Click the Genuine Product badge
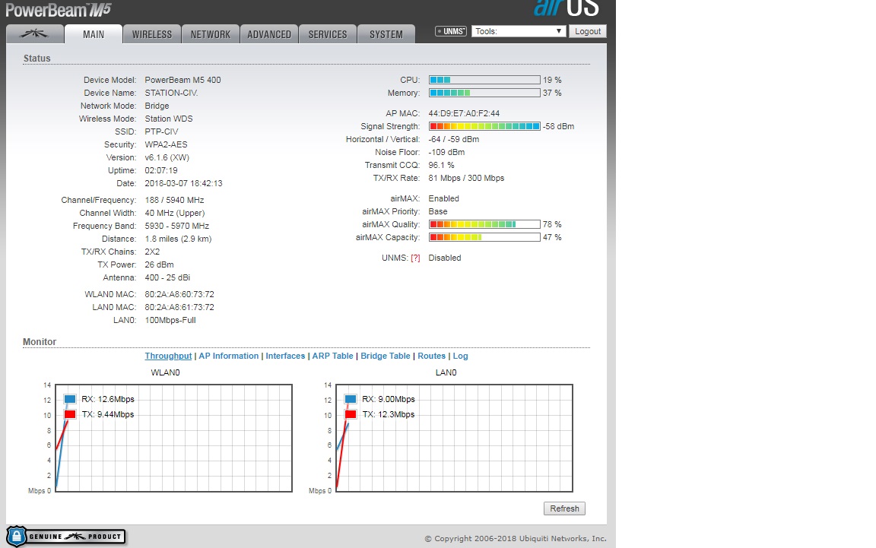Image resolution: width=876 pixels, height=548 pixels. pyautogui.click(x=66, y=537)
